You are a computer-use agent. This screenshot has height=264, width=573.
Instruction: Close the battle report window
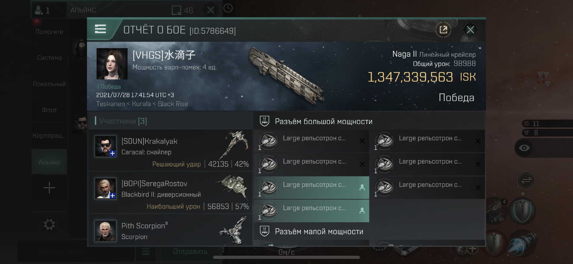coord(470,30)
